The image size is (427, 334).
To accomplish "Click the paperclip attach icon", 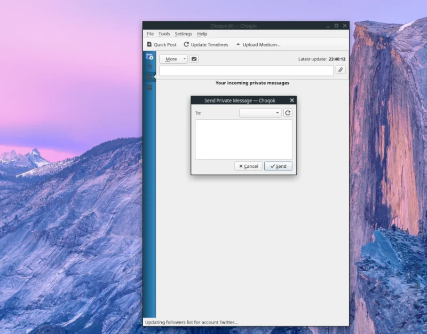I will [x=341, y=70].
